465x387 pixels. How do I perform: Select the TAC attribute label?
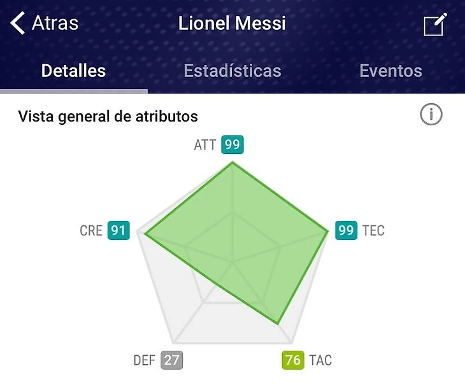(320, 360)
